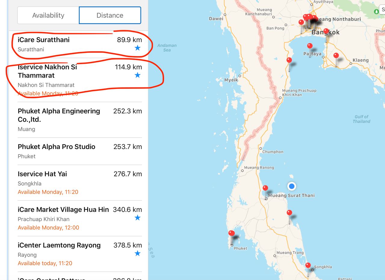The width and height of the screenshot is (385, 280).
Task: Click the Gulf of Thailand label
Action: pyautogui.click(x=362, y=119)
